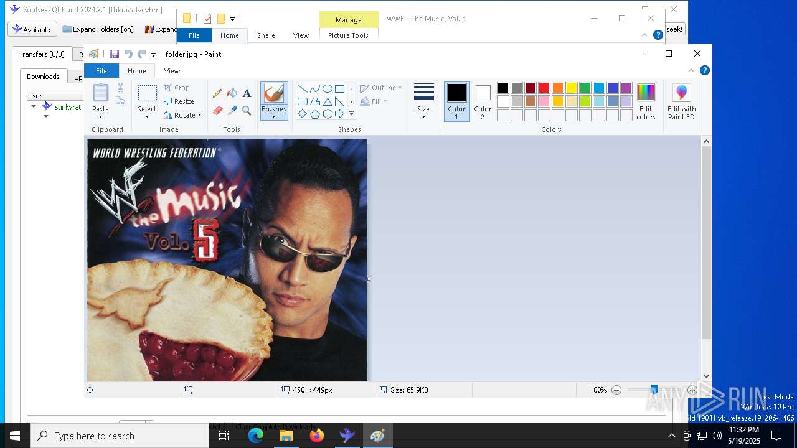
Task: Collapse the Paint ribbon chevron
Action: point(691,70)
